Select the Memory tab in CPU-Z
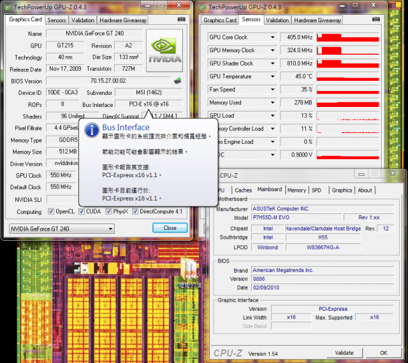The image size is (408, 363). coord(296,190)
